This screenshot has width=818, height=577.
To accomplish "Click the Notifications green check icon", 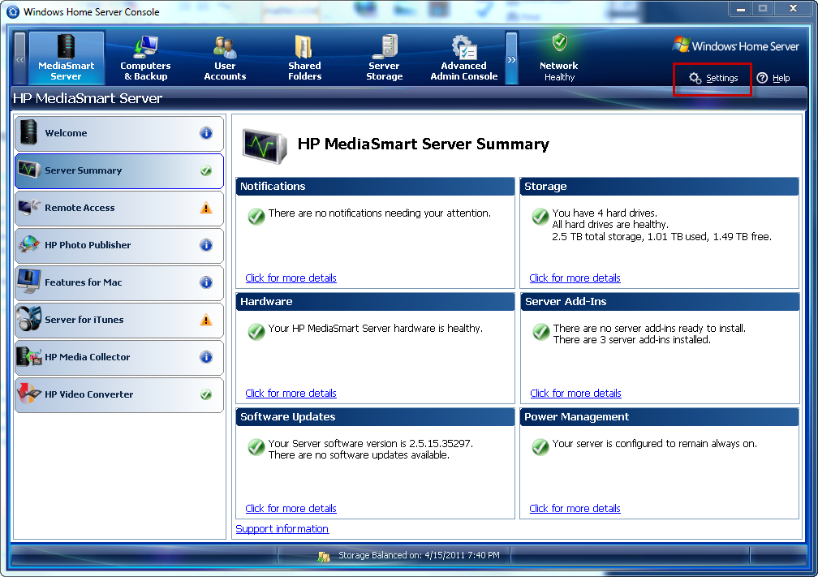I will pyautogui.click(x=256, y=217).
